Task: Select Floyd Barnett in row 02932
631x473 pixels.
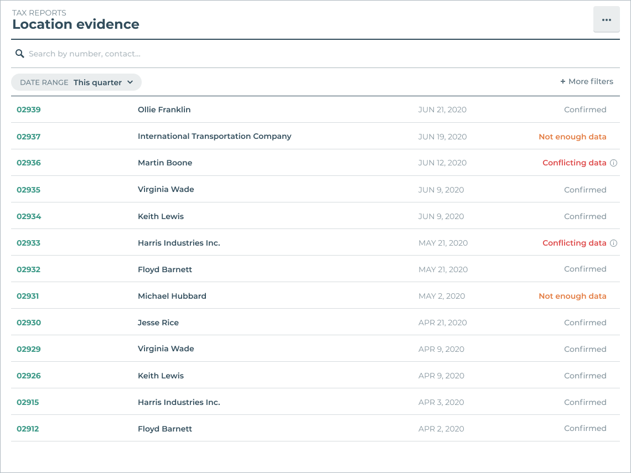Action: click(x=165, y=269)
